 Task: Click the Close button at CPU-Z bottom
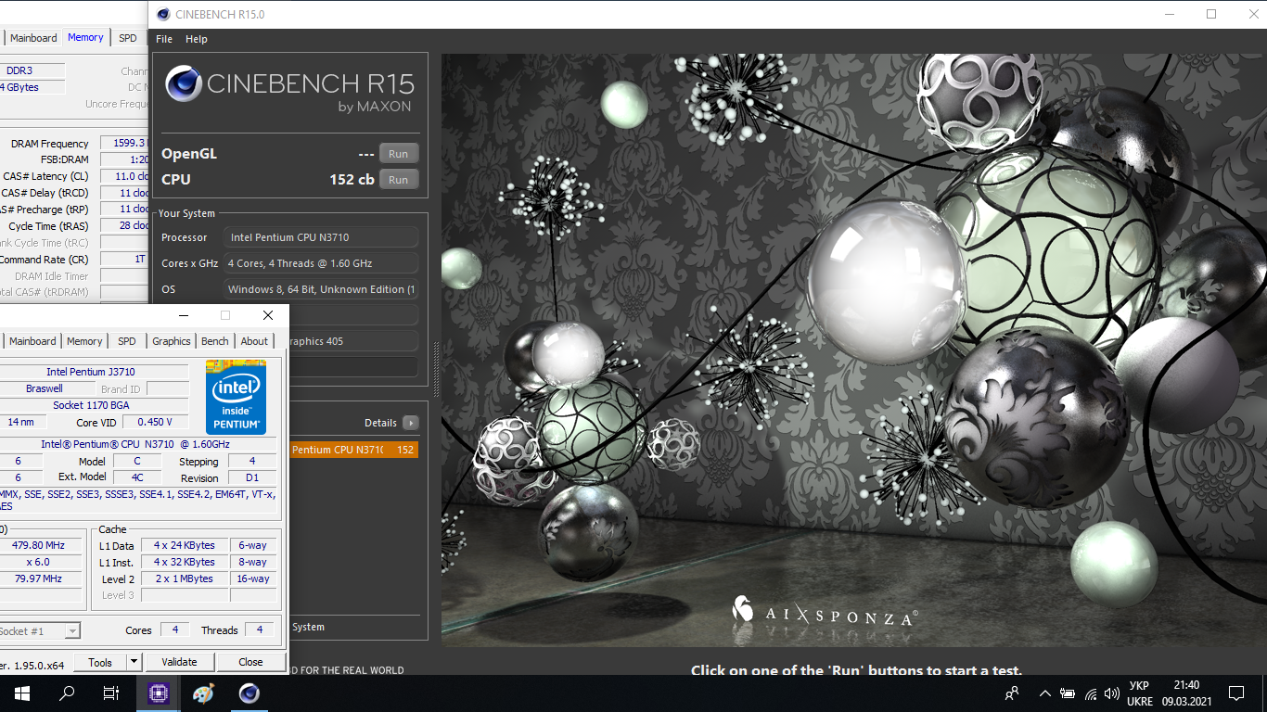click(250, 662)
